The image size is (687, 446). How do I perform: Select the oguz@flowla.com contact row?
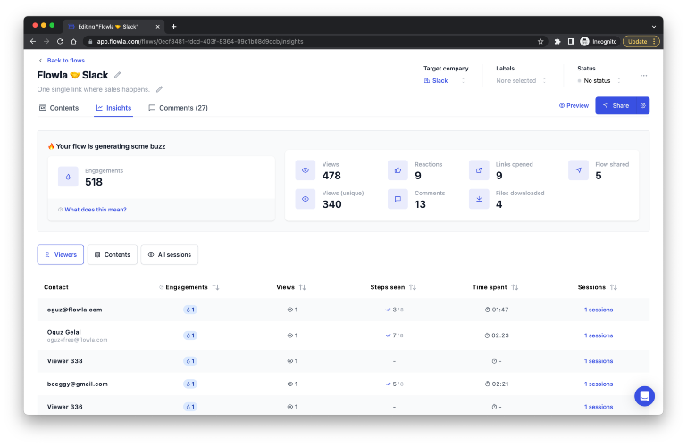[x=343, y=310]
